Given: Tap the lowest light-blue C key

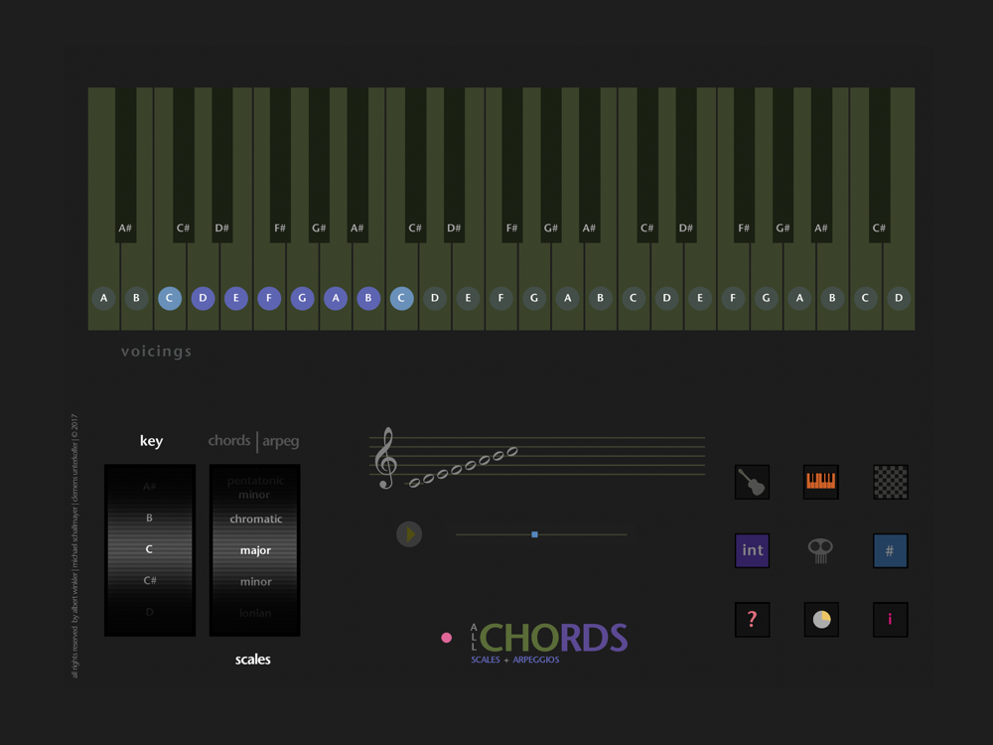Looking at the screenshot, I should [x=169, y=298].
